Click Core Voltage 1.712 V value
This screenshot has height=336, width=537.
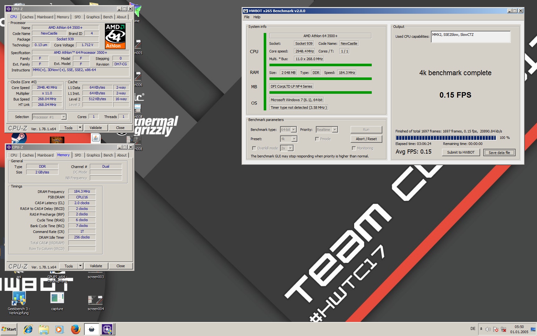pos(88,45)
